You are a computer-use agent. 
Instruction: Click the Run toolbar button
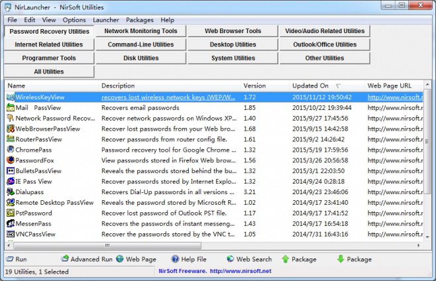click(17, 259)
